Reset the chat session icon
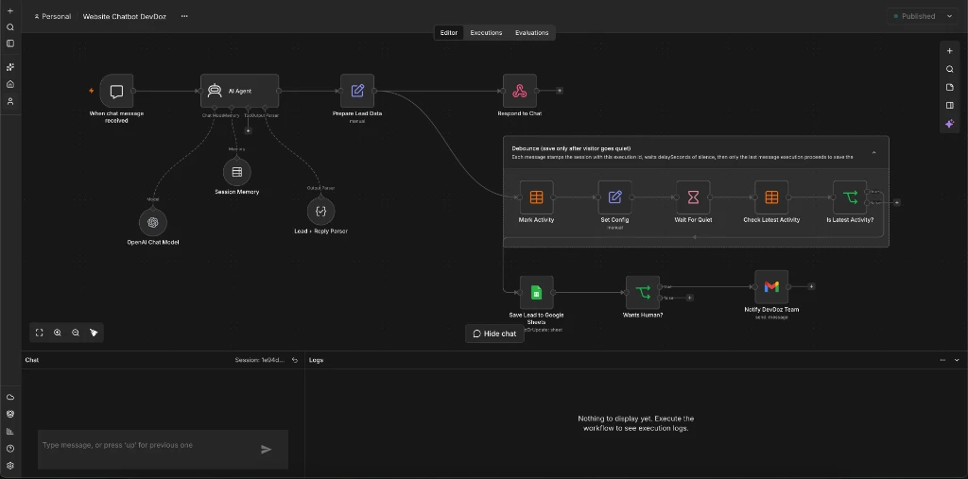The image size is (968, 479). (x=295, y=360)
